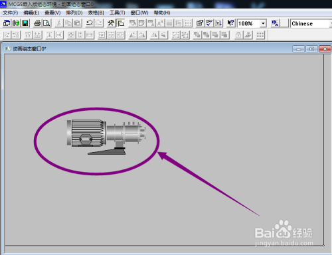Screen dimensions: 332x255
Task: Click the equal horizontal spacing icon
Action: [x=59, y=35]
